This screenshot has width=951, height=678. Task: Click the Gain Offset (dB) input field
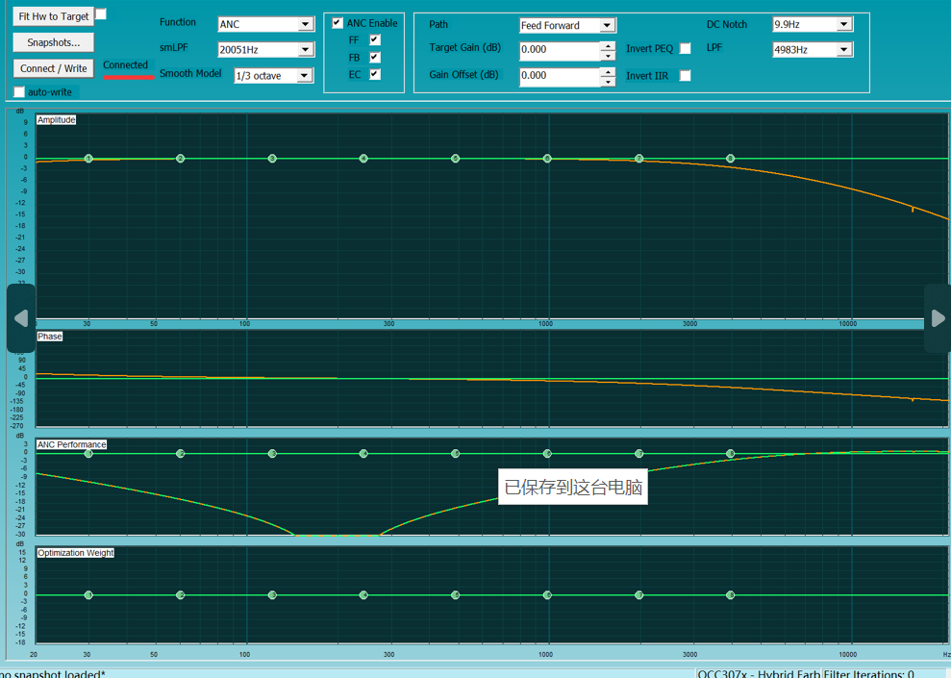tap(560, 75)
